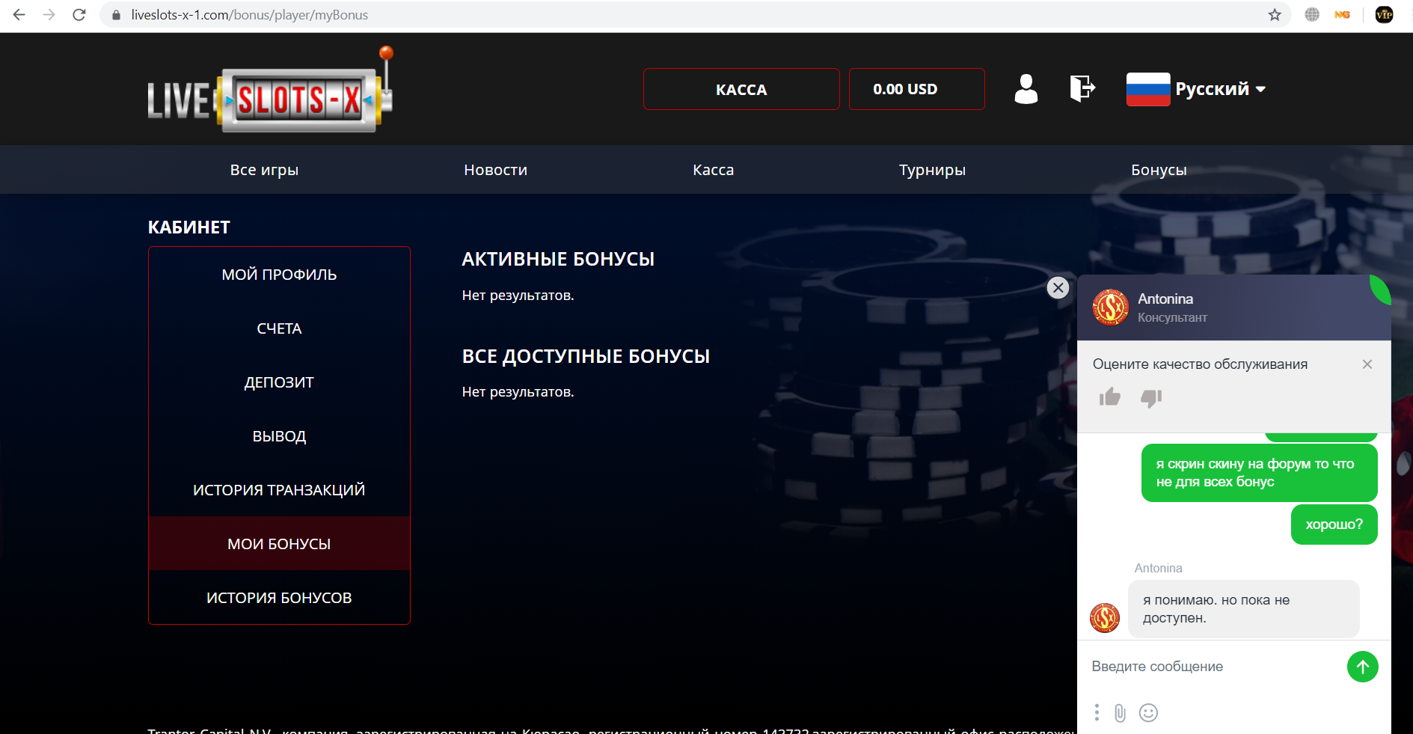This screenshot has height=734, width=1413.
Task: Click the logout door icon
Action: [1082, 88]
